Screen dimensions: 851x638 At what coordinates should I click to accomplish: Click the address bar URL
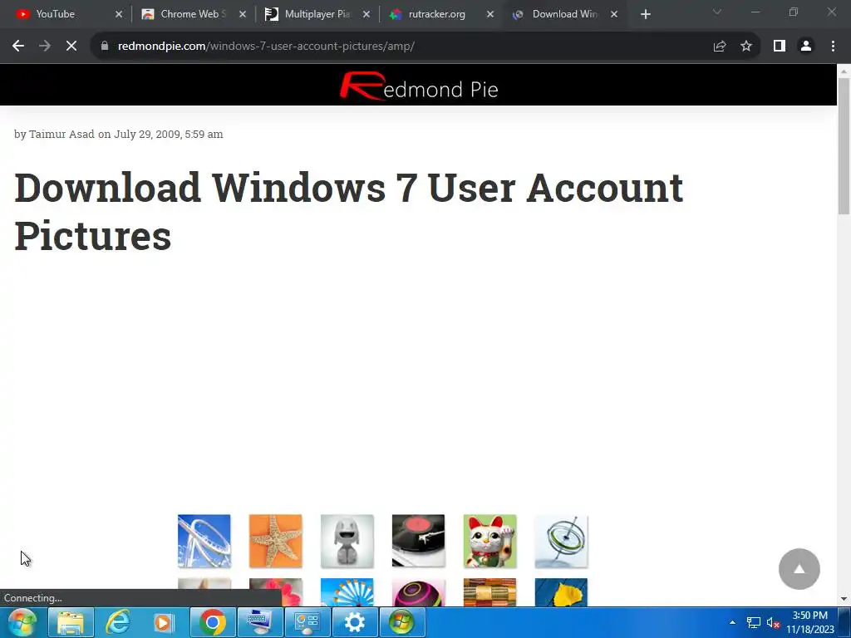click(266, 47)
